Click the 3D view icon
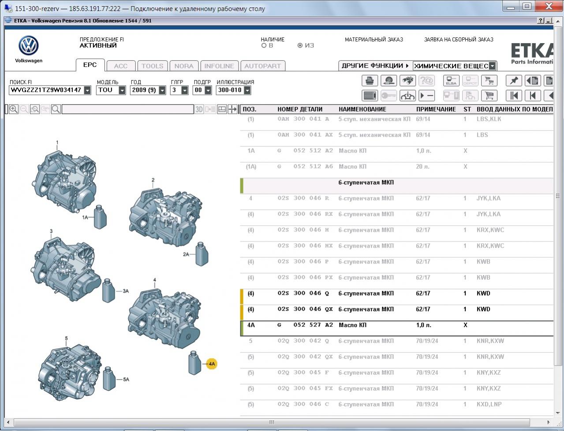 (199, 109)
